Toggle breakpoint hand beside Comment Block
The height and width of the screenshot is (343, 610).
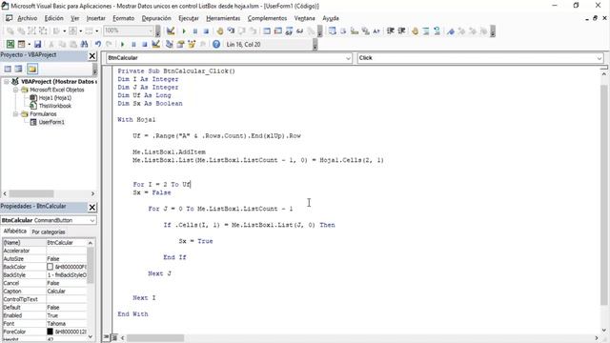point(416,31)
